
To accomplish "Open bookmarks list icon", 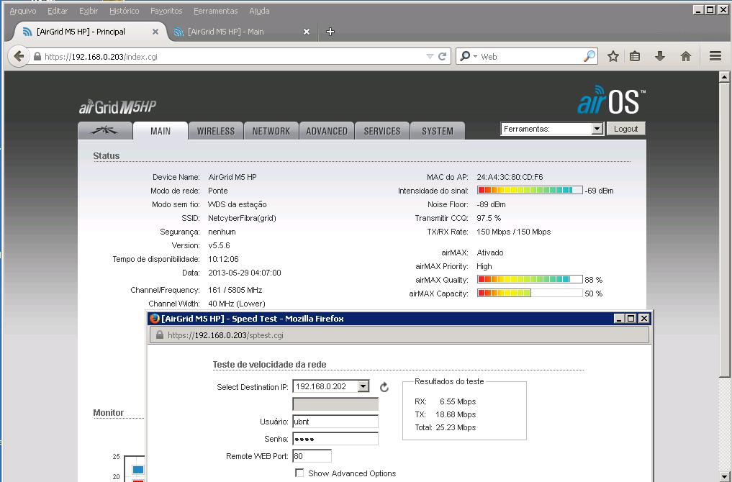I will coord(635,56).
